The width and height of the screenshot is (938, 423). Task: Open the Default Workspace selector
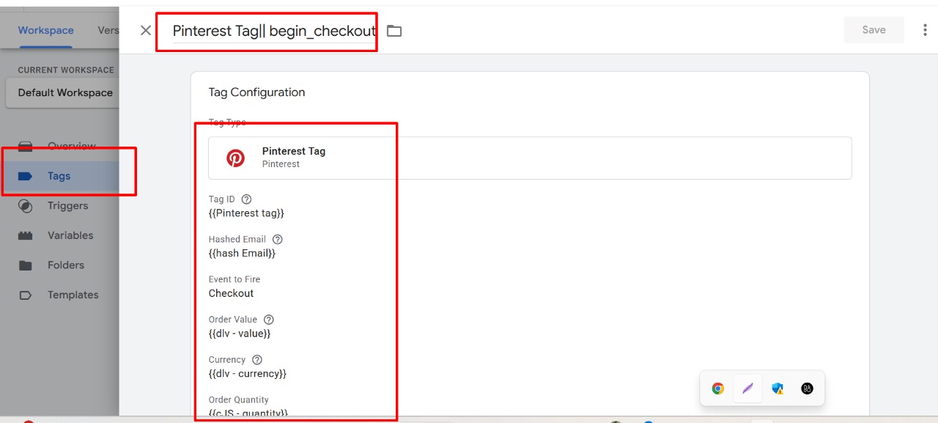click(62, 93)
